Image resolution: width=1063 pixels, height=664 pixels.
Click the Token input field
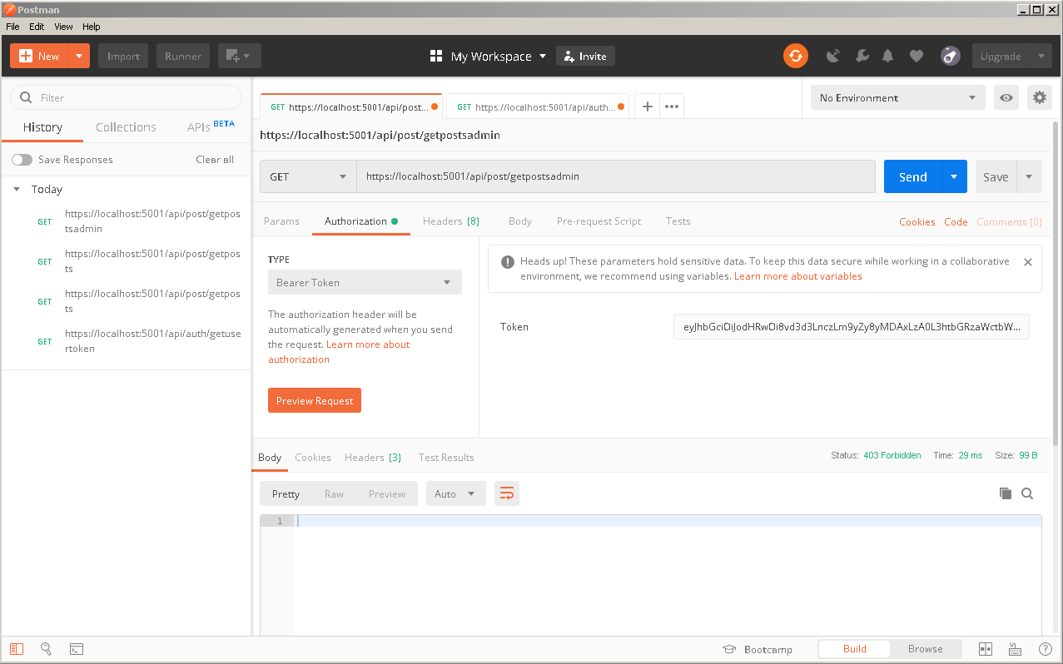click(852, 327)
